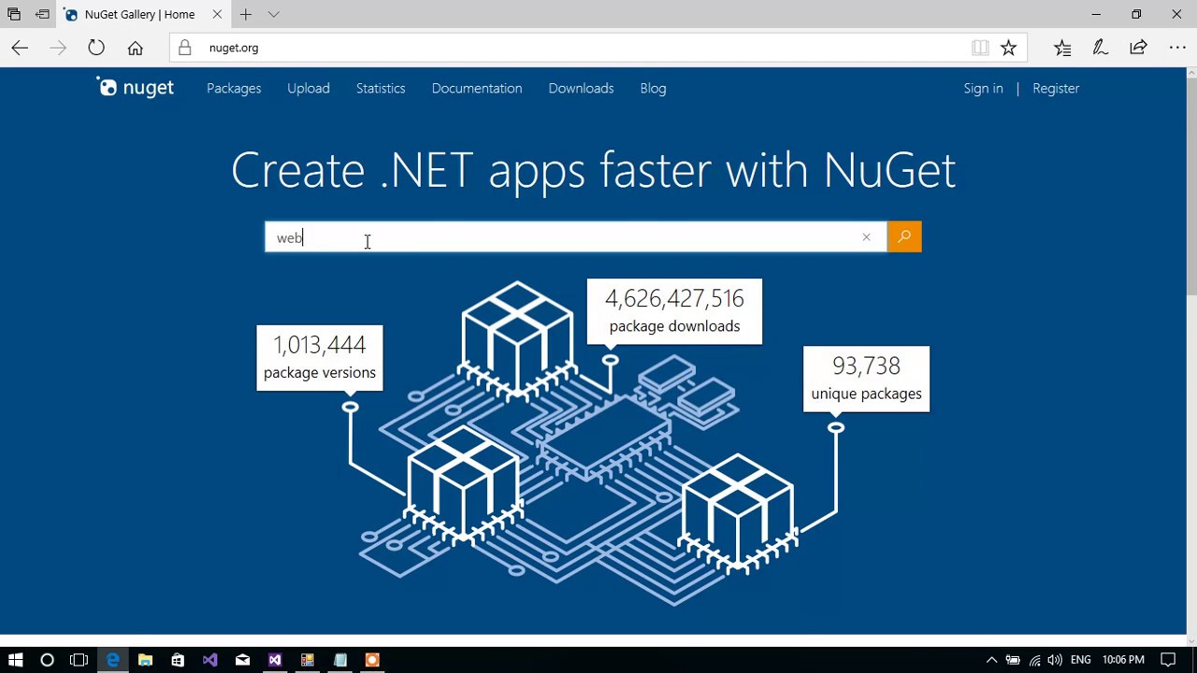Screen dimensions: 1197x673
Task: Show the tab previews chevron
Action: click(x=273, y=14)
